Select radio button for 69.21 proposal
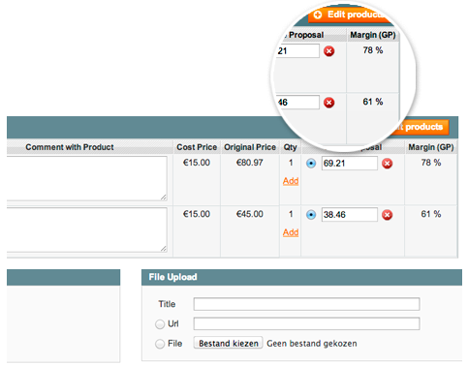Viewport: 468px width, 365px height. 311,164
